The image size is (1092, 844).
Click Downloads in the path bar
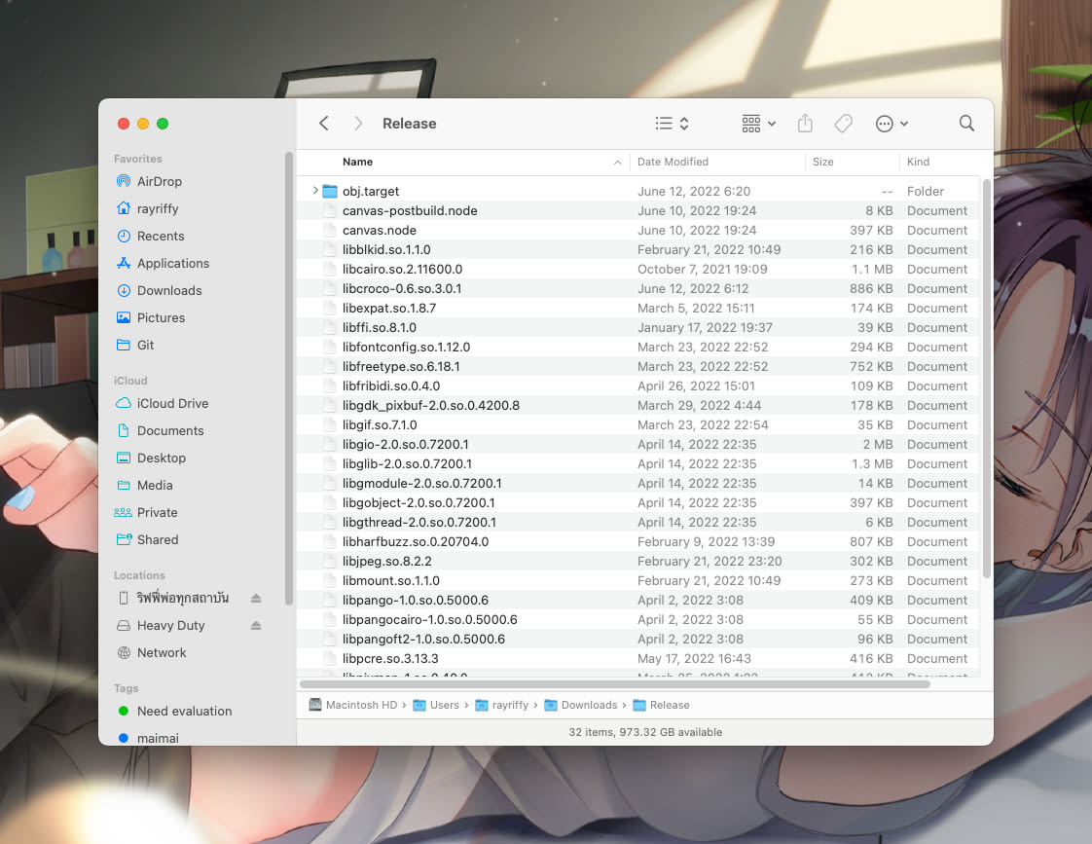581,705
